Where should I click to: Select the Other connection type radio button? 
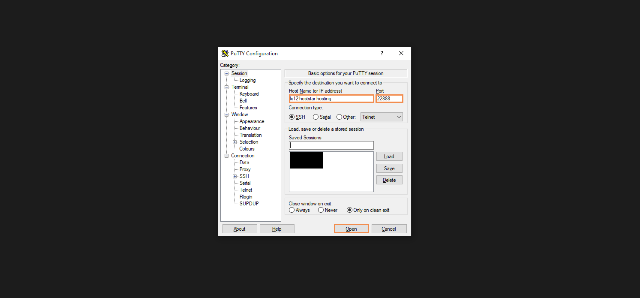(x=340, y=117)
